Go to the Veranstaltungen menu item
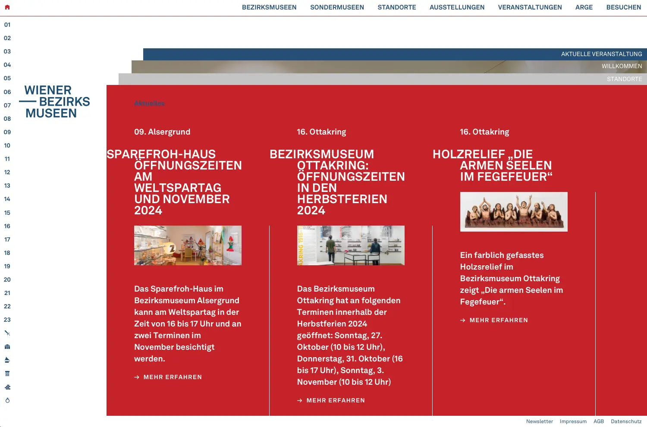Viewport: 647px width, 427px height. [530, 7]
